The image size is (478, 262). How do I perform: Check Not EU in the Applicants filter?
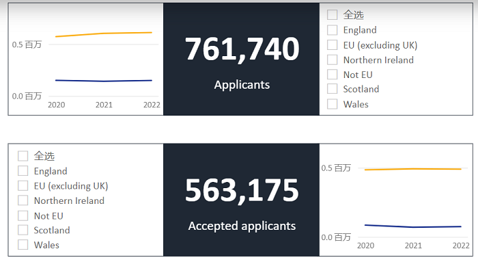tap(333, 75)
